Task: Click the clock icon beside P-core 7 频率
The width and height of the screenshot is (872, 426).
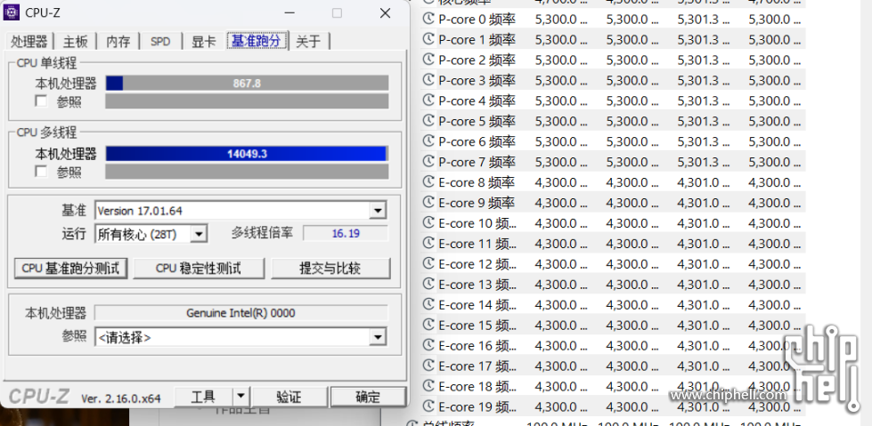Action: click(428, 162)
